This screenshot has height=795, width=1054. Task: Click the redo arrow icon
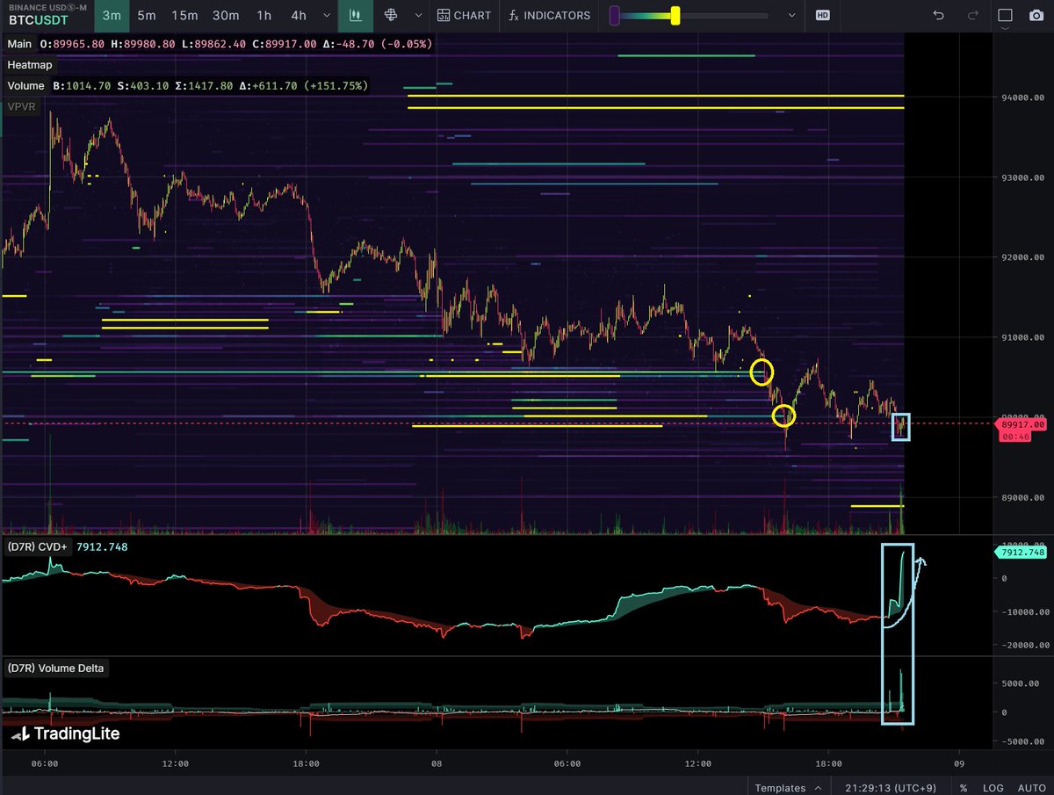[x=972, y=15]
